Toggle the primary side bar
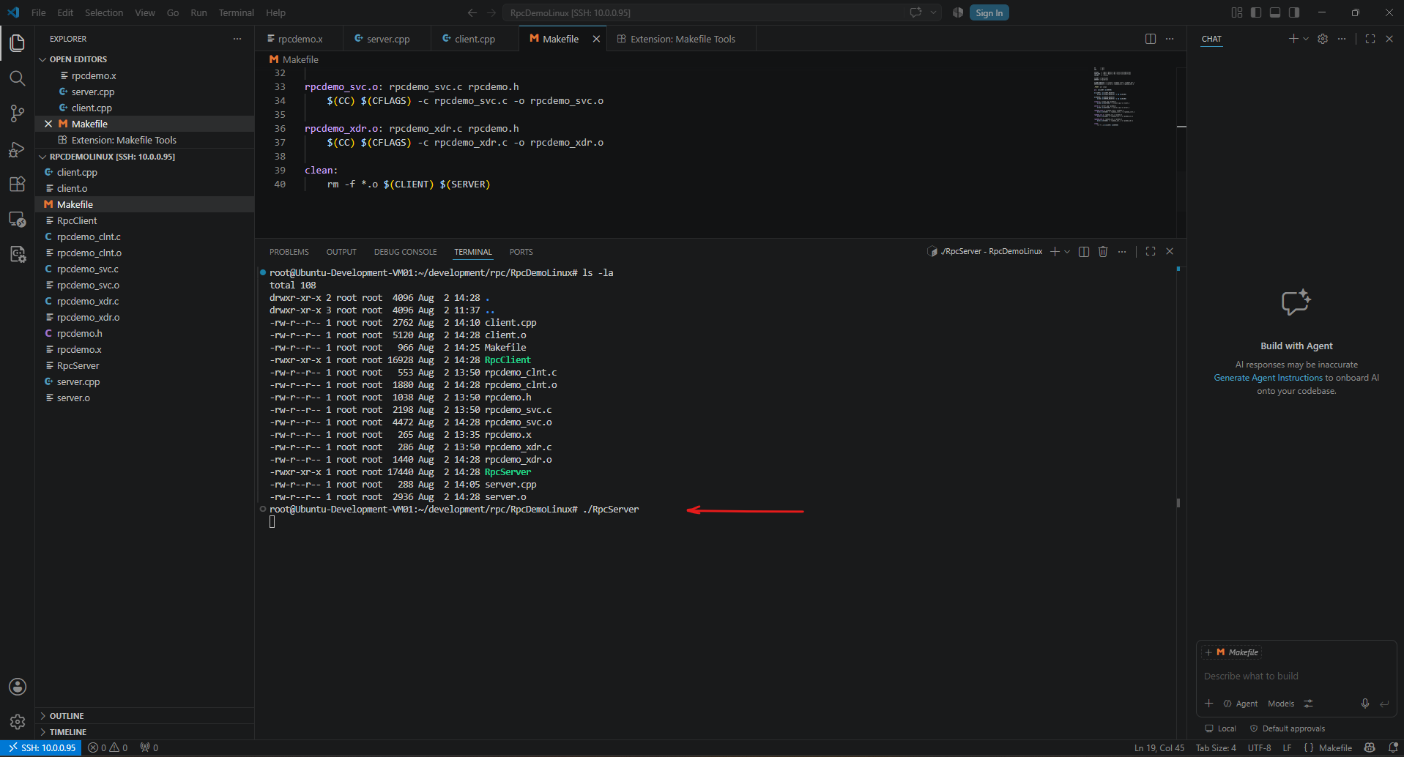Viewport: 1404px width, 757px height. [x=1256, y=12]
